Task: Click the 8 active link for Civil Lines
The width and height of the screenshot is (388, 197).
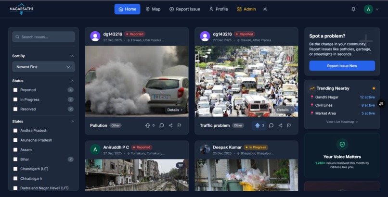Action: 368,105
